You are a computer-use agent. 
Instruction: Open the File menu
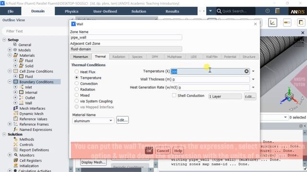[11, 11]
